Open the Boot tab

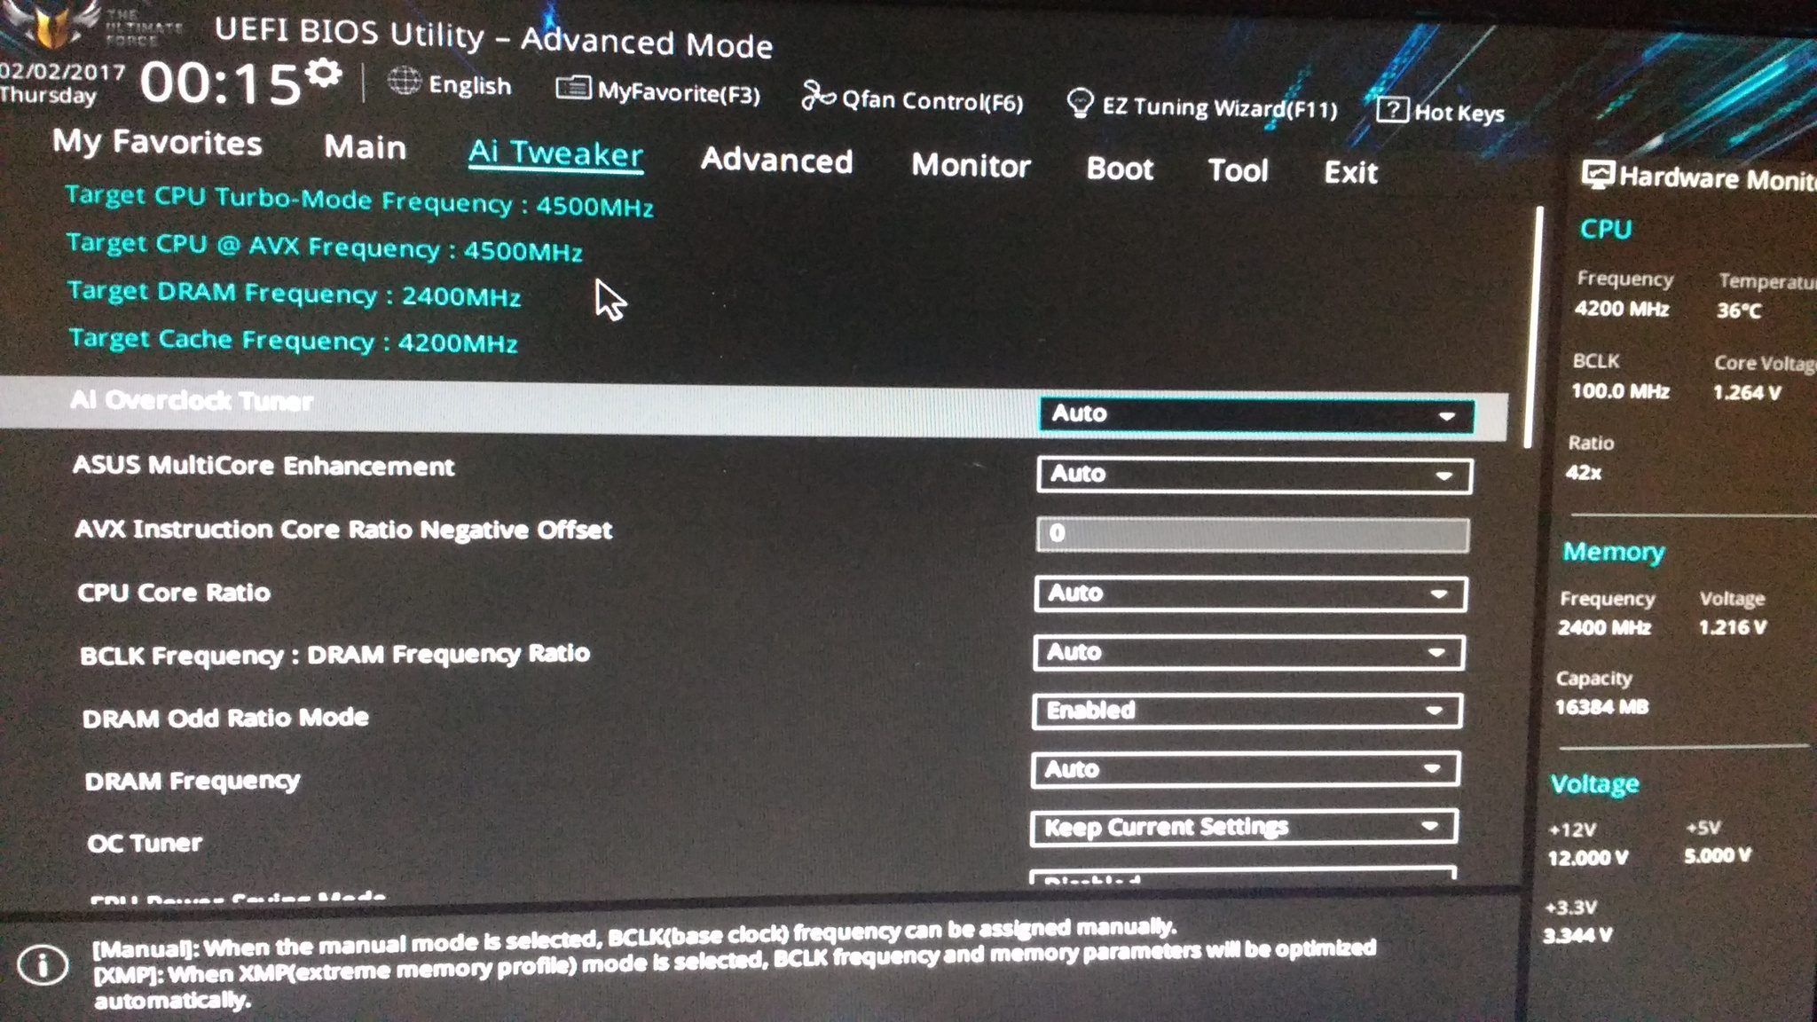(x=1120, y=168)
